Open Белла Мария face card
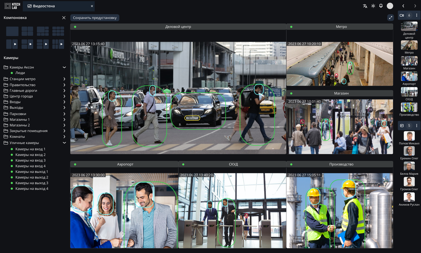421x253 pixels. pos(409,167)
